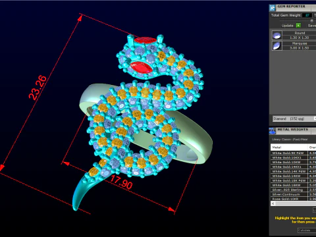Click the Gem Reporter panel icon

coord(273,8)
